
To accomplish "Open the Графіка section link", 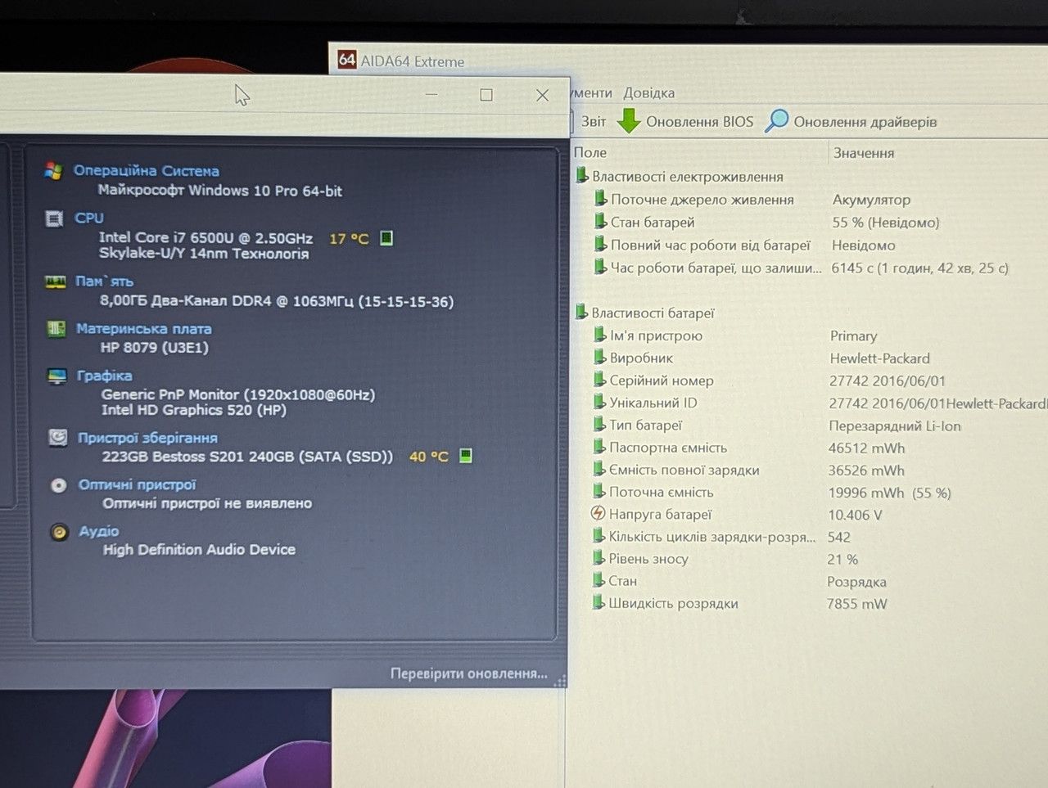I will tap(104, 376).
